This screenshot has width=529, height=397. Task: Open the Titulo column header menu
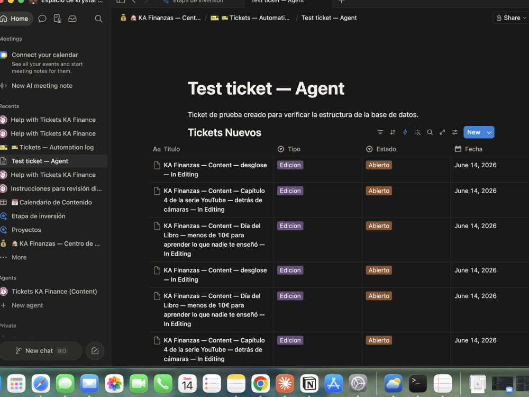pyautogui.click(x=212, y=149)
